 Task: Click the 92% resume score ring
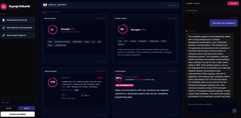[x=53, y=30]
